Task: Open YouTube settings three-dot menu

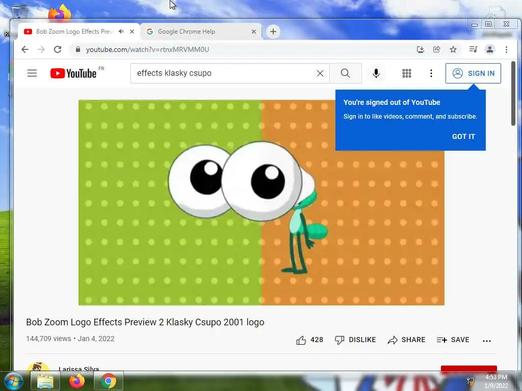Action: click(431, 73)
